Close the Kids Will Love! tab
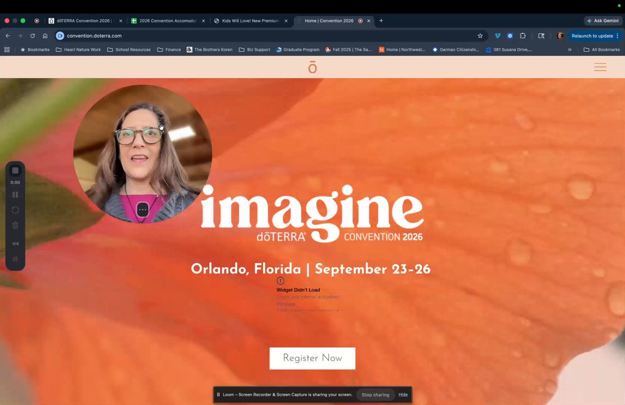This screenshot has width=625, height=405. (x=286, y=21)
